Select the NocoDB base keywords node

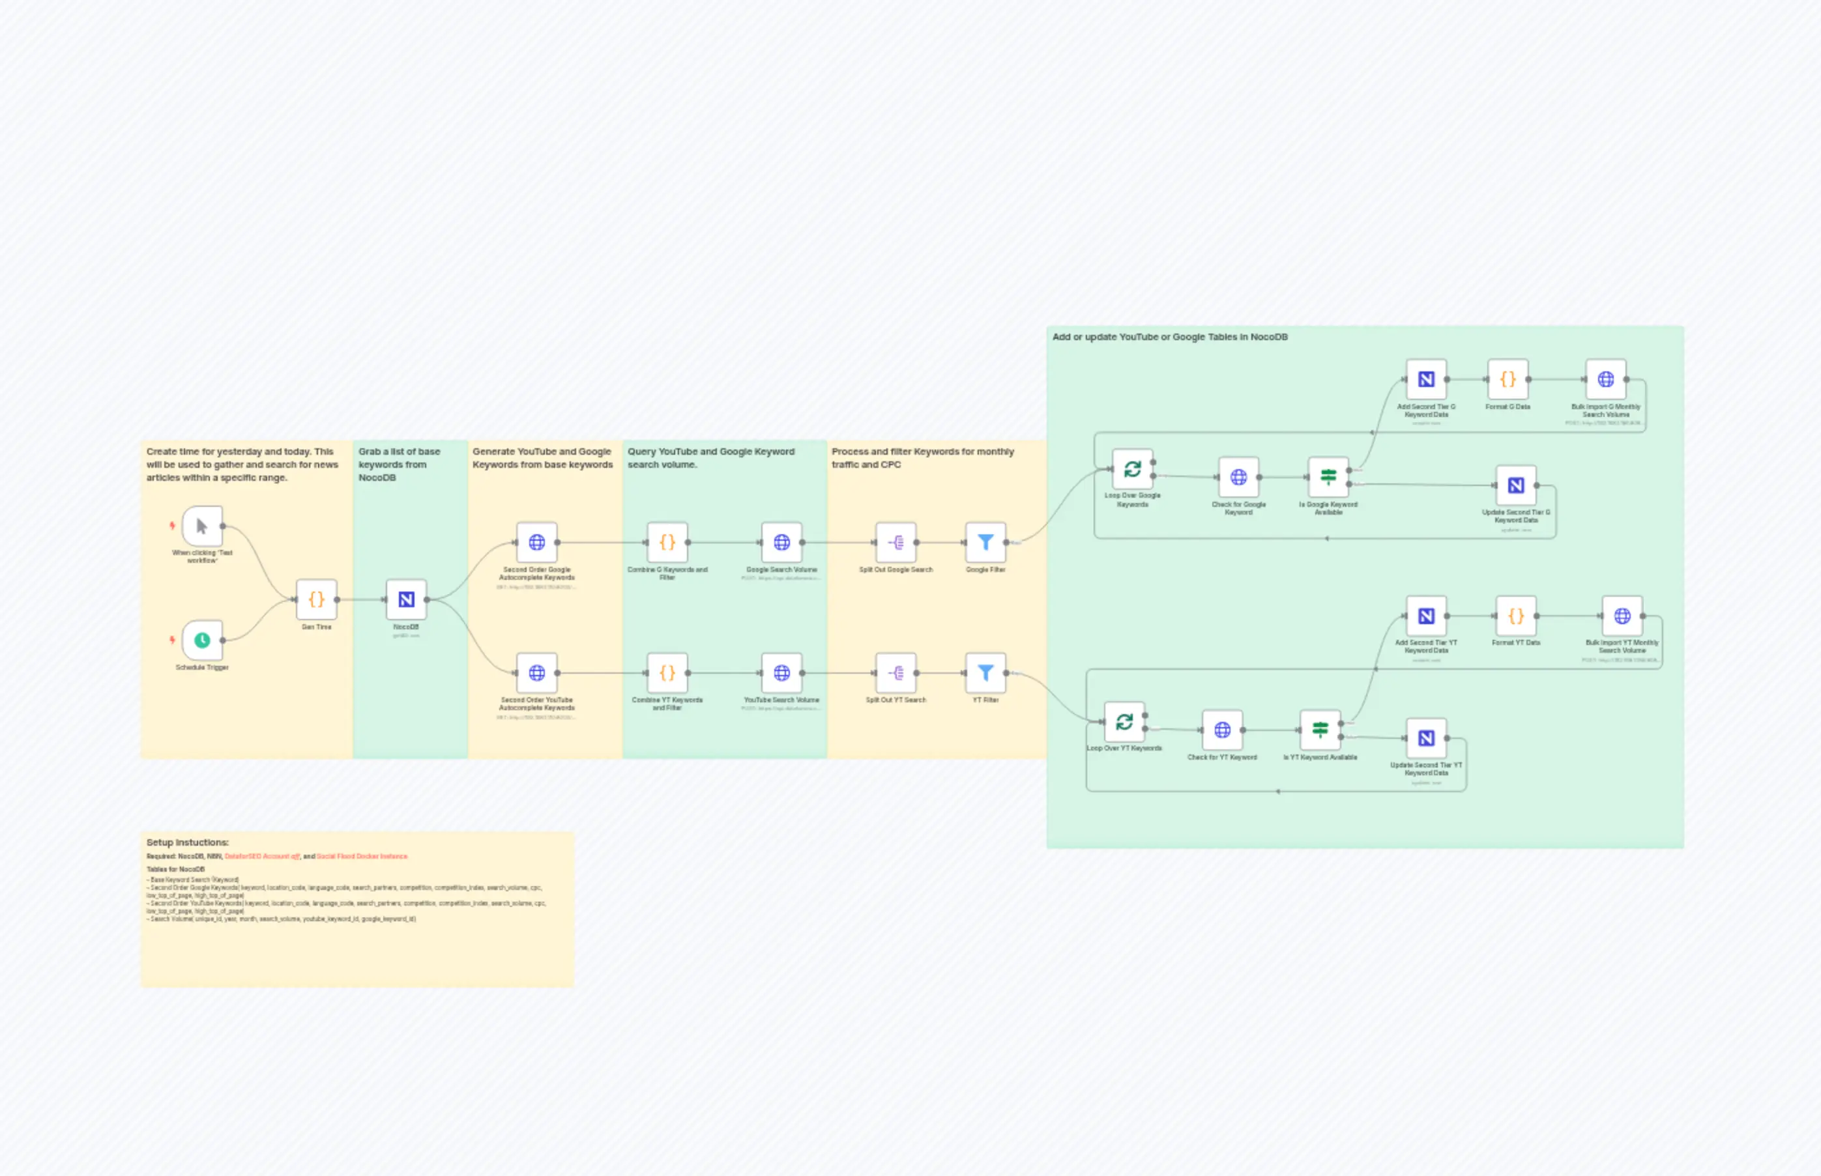pos(406,599)
